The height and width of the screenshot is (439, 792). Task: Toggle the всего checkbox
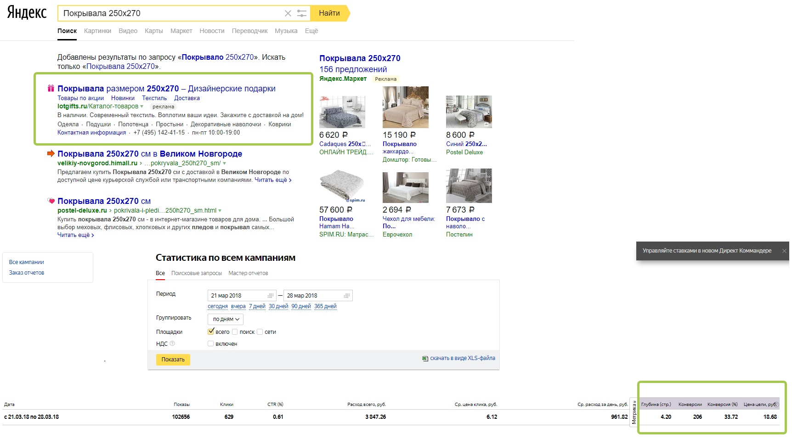tap(211, 332)
